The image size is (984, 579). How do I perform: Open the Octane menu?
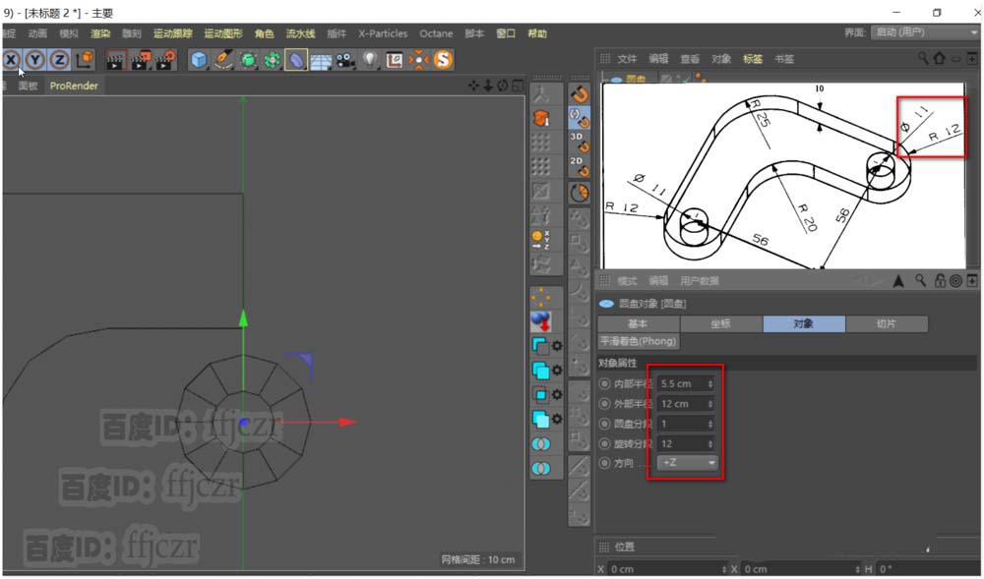click(436, 33)
